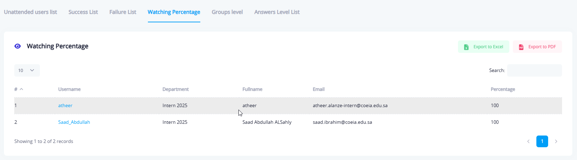Go to the Failure List tab
Image resolution: width=577 pixels, height=160 pixels.
123,12
